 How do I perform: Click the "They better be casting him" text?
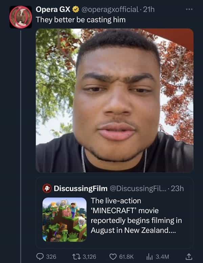81,20
